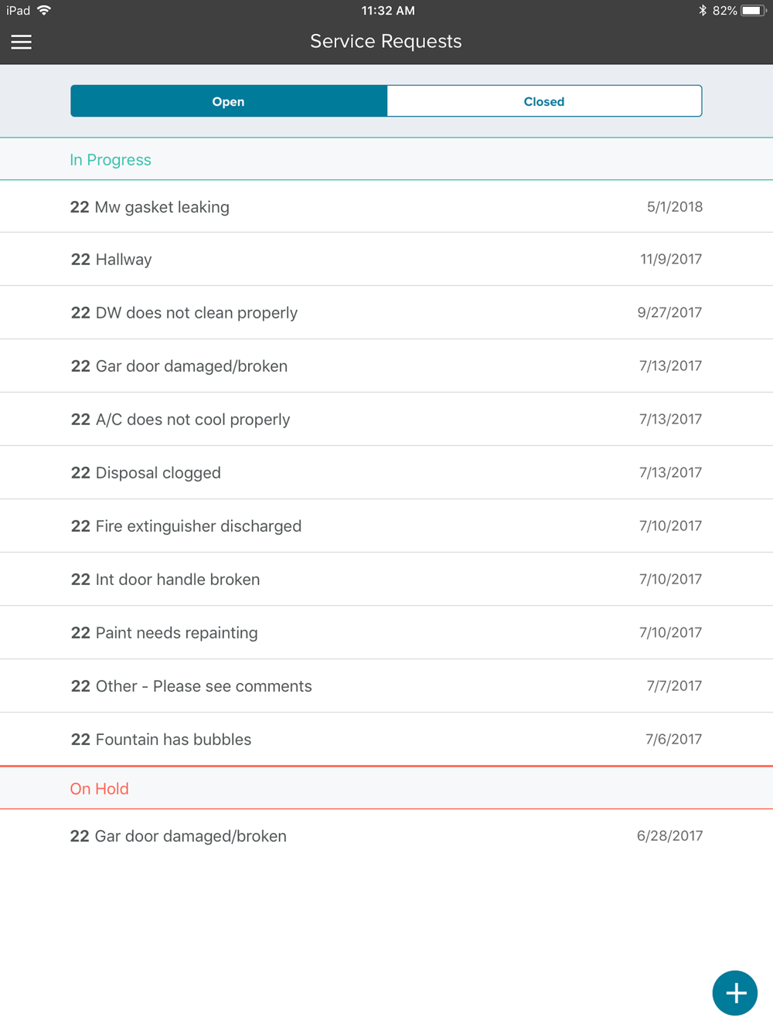Screen dimensions: 773x1031
Task: Tap the Bluetooth status icon
Action: pyautogui.click(x=702, y=11)
